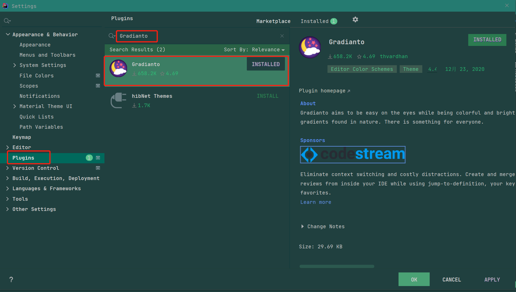Viewport: 516px width, 292px height.
Task: Expand the Tools section
Action: tap(8, 199)
